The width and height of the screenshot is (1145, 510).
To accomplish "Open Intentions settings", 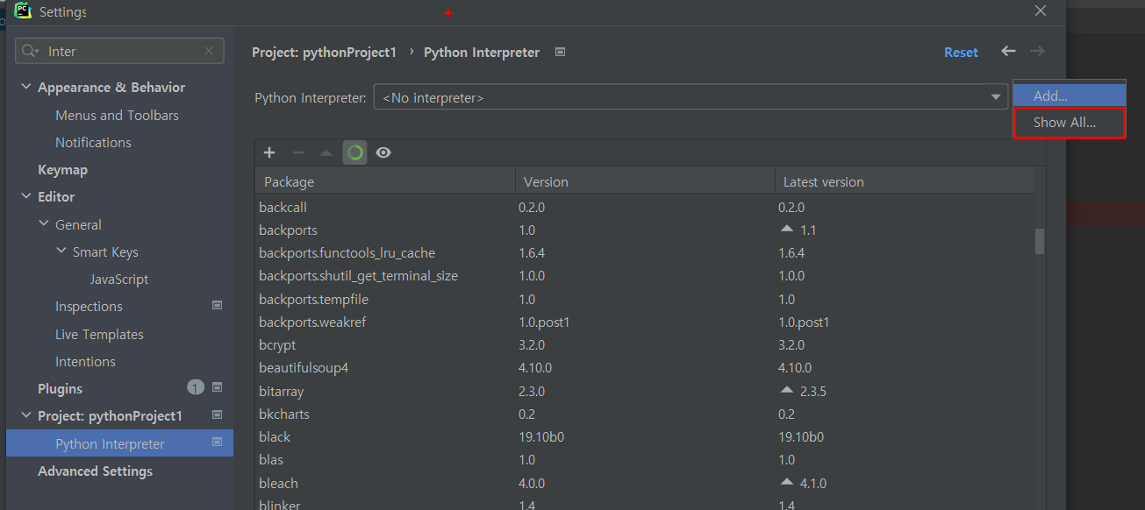I will point(85,361).
